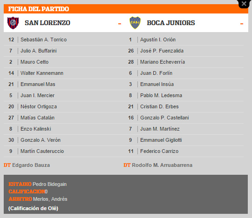This screenshot has height=218, width=252.
Task: Choose Juan M. Martínez in Boca lineup
Action: (160, 129)
